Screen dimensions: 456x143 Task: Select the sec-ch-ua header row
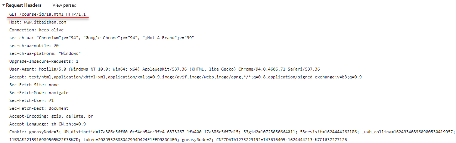pyautogui.click(x=102, y=38)
